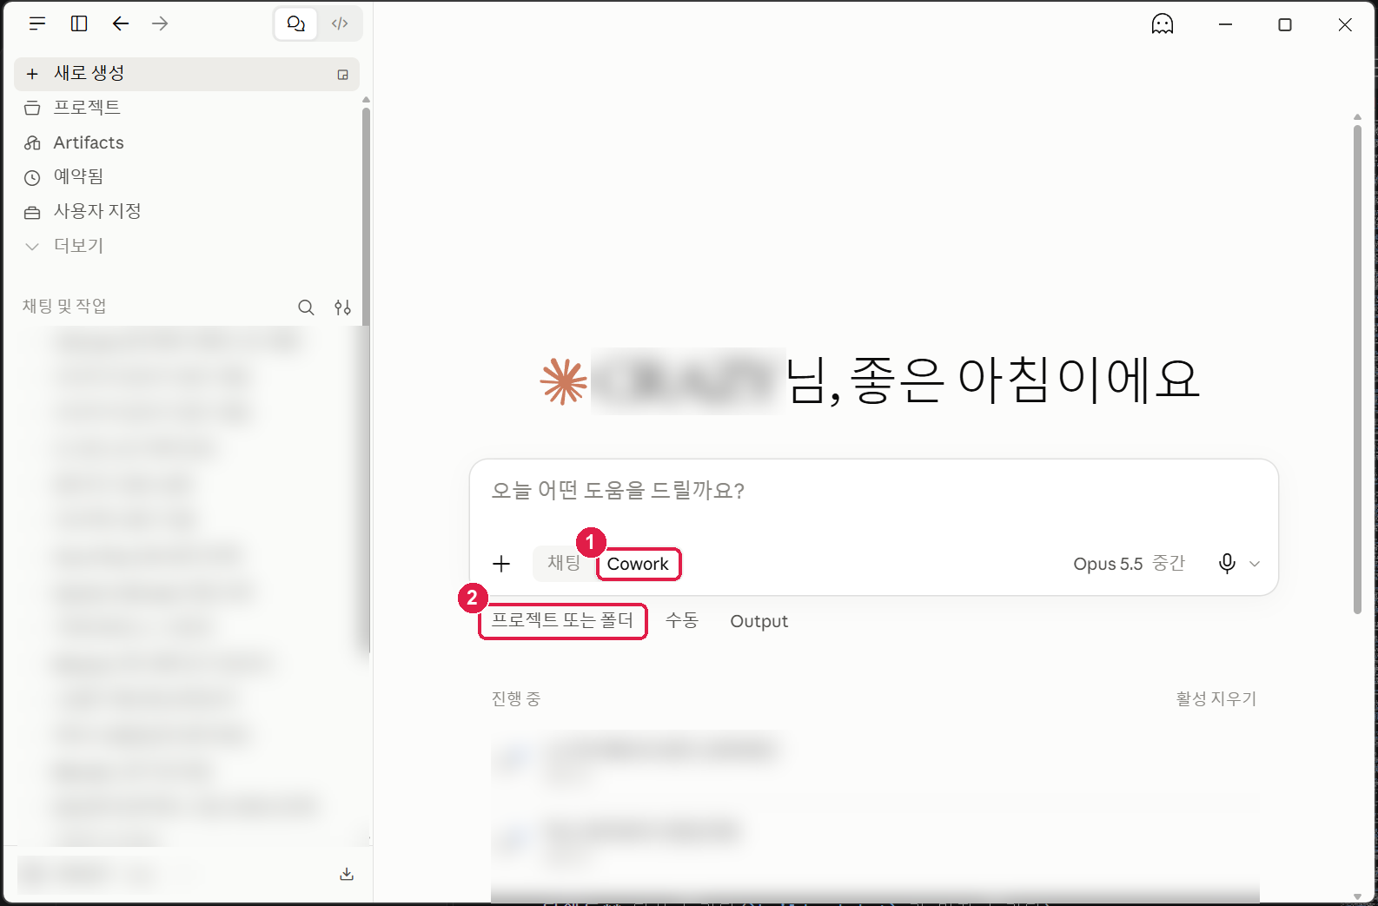Open the Output option
The height and width of the screenshot is (906, 1378).
(759, 621)
